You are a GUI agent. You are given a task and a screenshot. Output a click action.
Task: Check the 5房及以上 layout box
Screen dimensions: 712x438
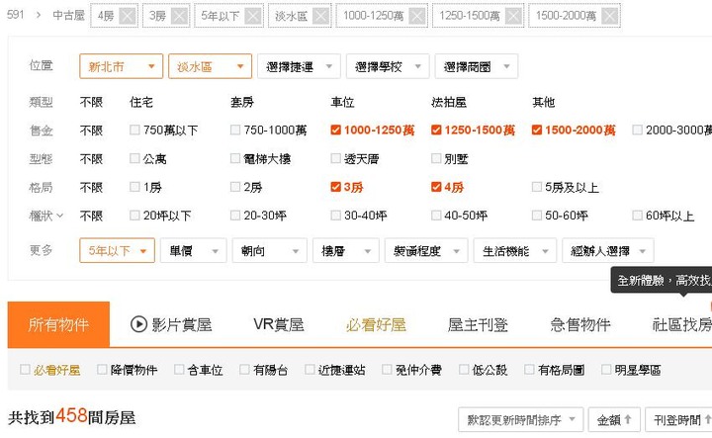[x=536, y=187]
